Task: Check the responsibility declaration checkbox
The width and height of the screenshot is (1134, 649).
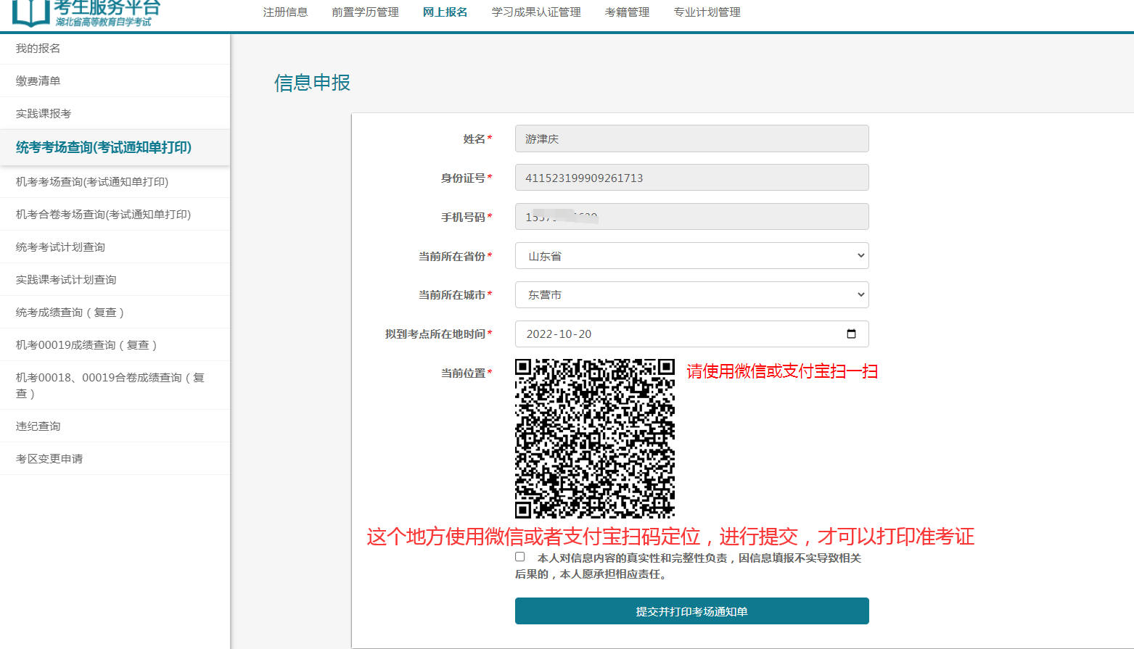Action: (x=520, y=557)
